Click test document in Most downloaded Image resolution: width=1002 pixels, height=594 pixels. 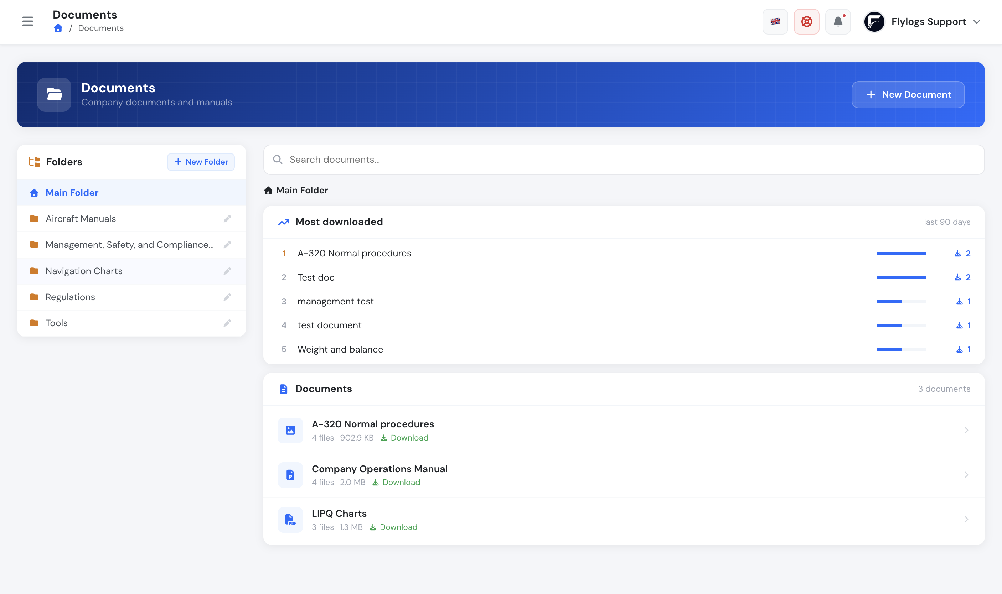pos(329,325)
